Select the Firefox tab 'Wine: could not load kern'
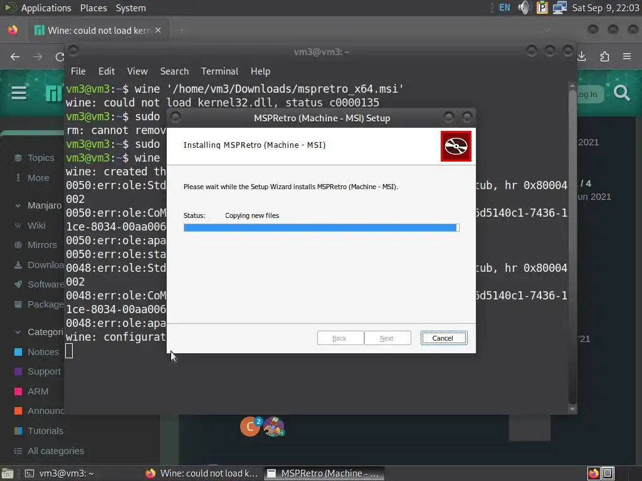Screen dimensions: 642x481 [x=98, y=30]
